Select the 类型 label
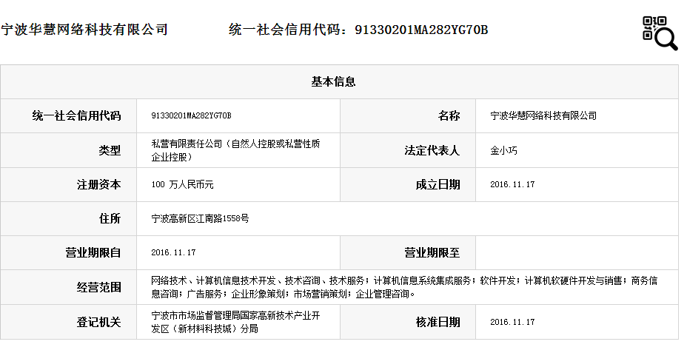This screenshot has height=350, width=687. [x=110, y=151]
